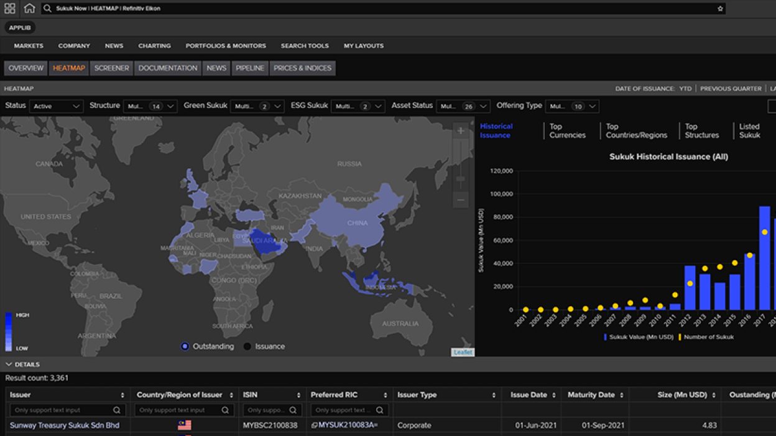Open the app library grid icon

9,8
